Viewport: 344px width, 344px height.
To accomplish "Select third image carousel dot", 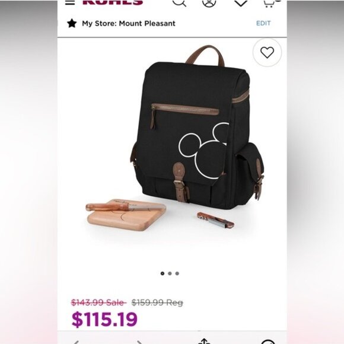I will click(x=177, y=273).
